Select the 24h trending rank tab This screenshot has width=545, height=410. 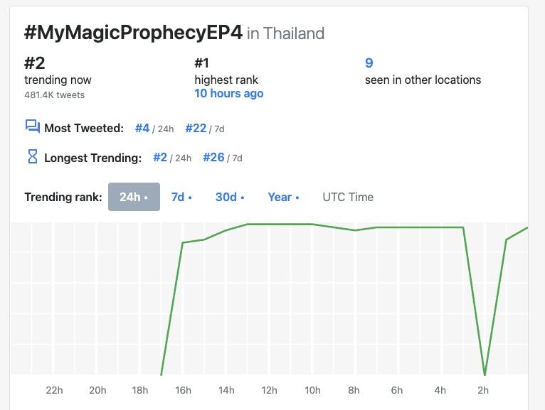[134, 197]
